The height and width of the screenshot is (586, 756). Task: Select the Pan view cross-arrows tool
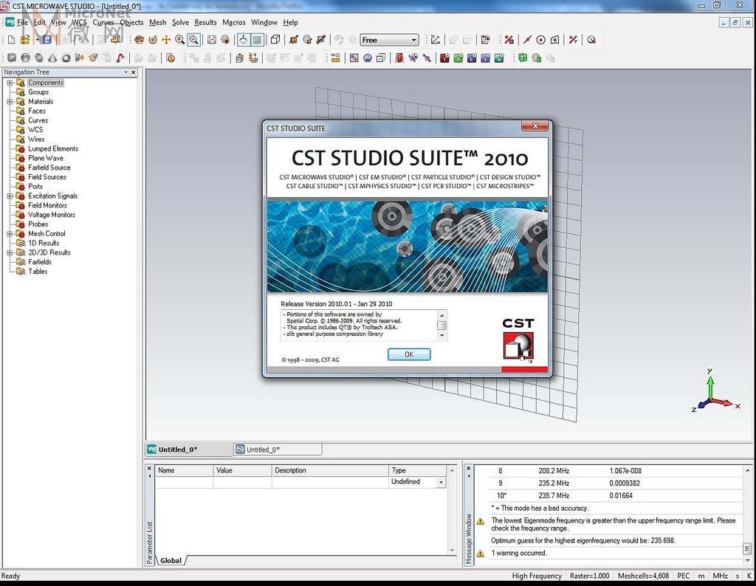coord(166,40)
